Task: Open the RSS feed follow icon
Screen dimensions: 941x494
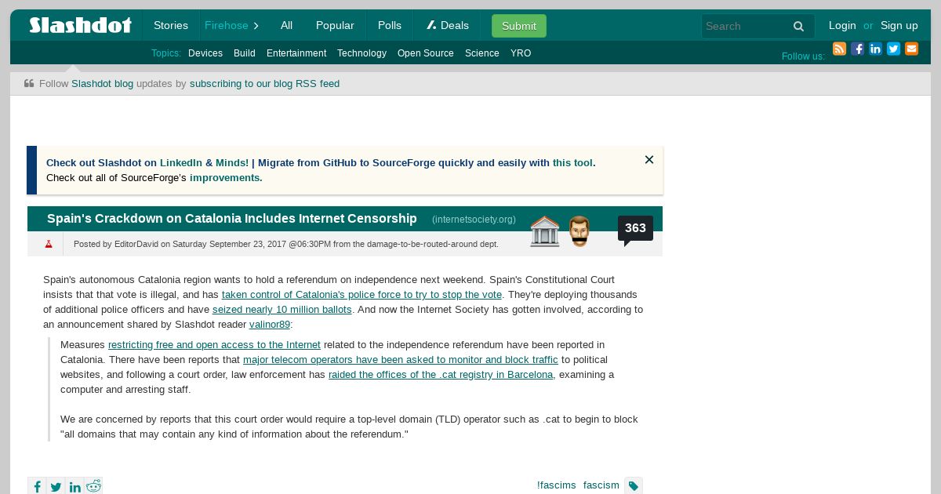Action: tap(839, 49)
